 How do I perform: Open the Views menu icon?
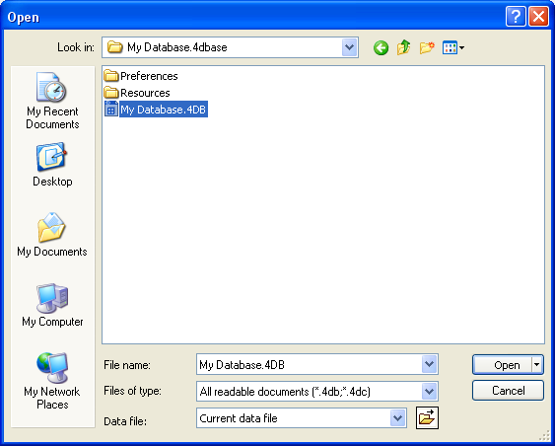tap(453, 47)
